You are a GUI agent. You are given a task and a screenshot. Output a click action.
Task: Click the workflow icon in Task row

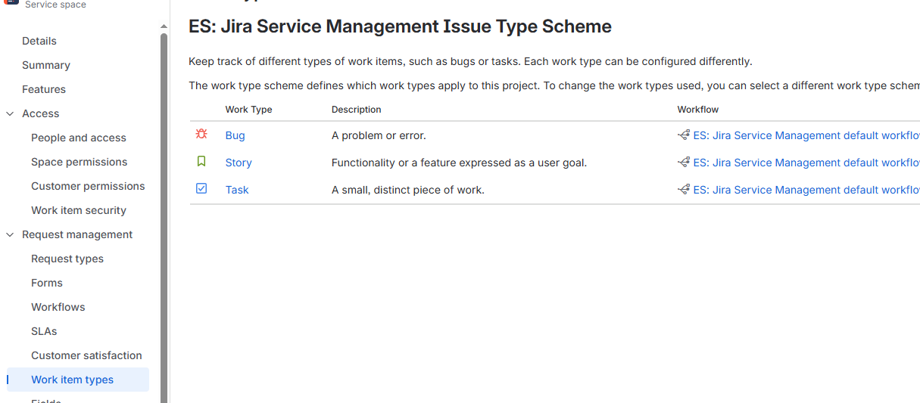(684, 190)
